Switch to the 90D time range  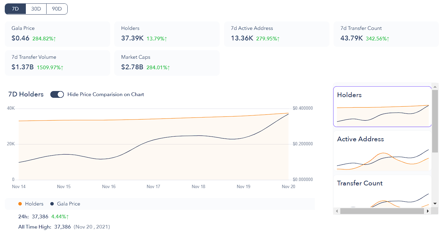[57, 9]
